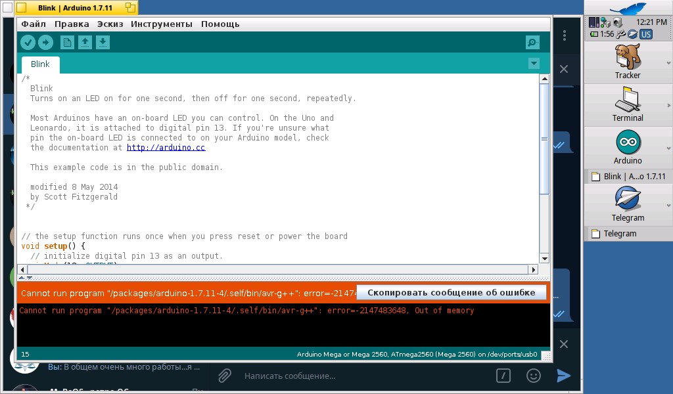Click the network status tray icon
Image resolution: width=673 pixels, height=394 pixels.
605,22
